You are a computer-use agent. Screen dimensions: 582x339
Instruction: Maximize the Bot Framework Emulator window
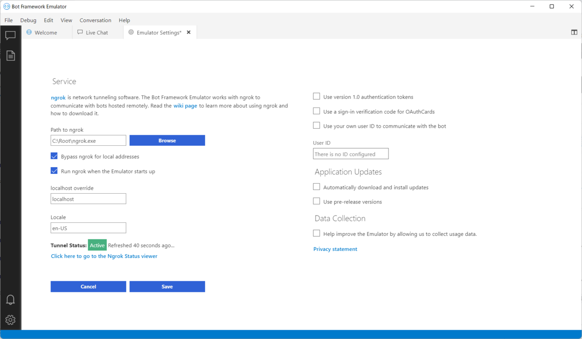click(552, 6)
